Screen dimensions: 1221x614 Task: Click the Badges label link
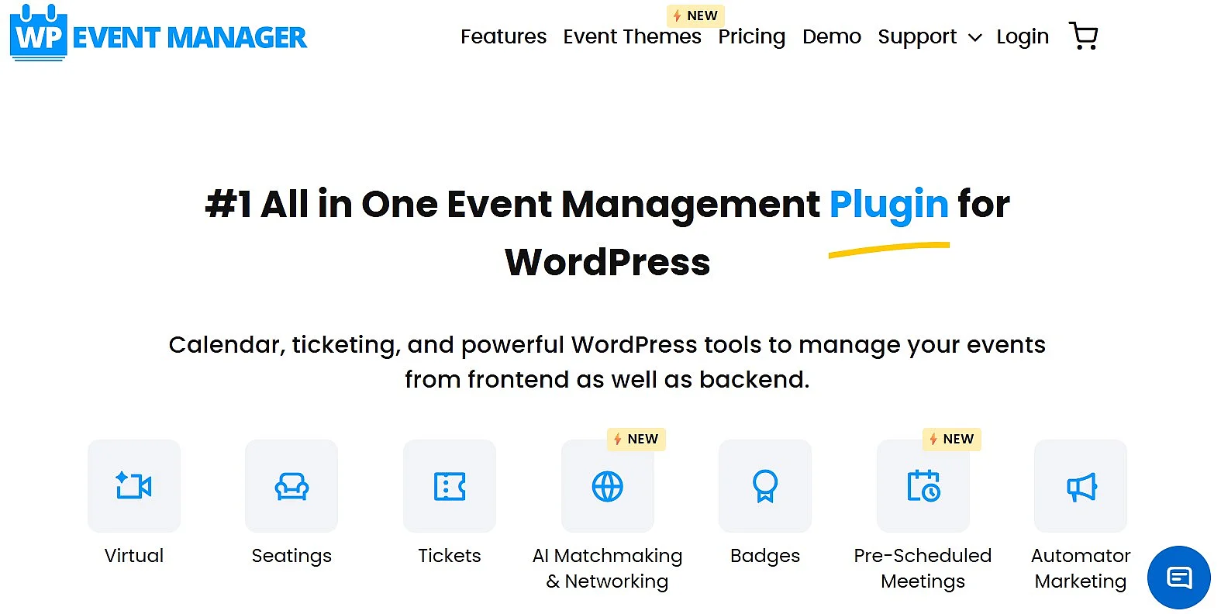click(x=765, y=556)
